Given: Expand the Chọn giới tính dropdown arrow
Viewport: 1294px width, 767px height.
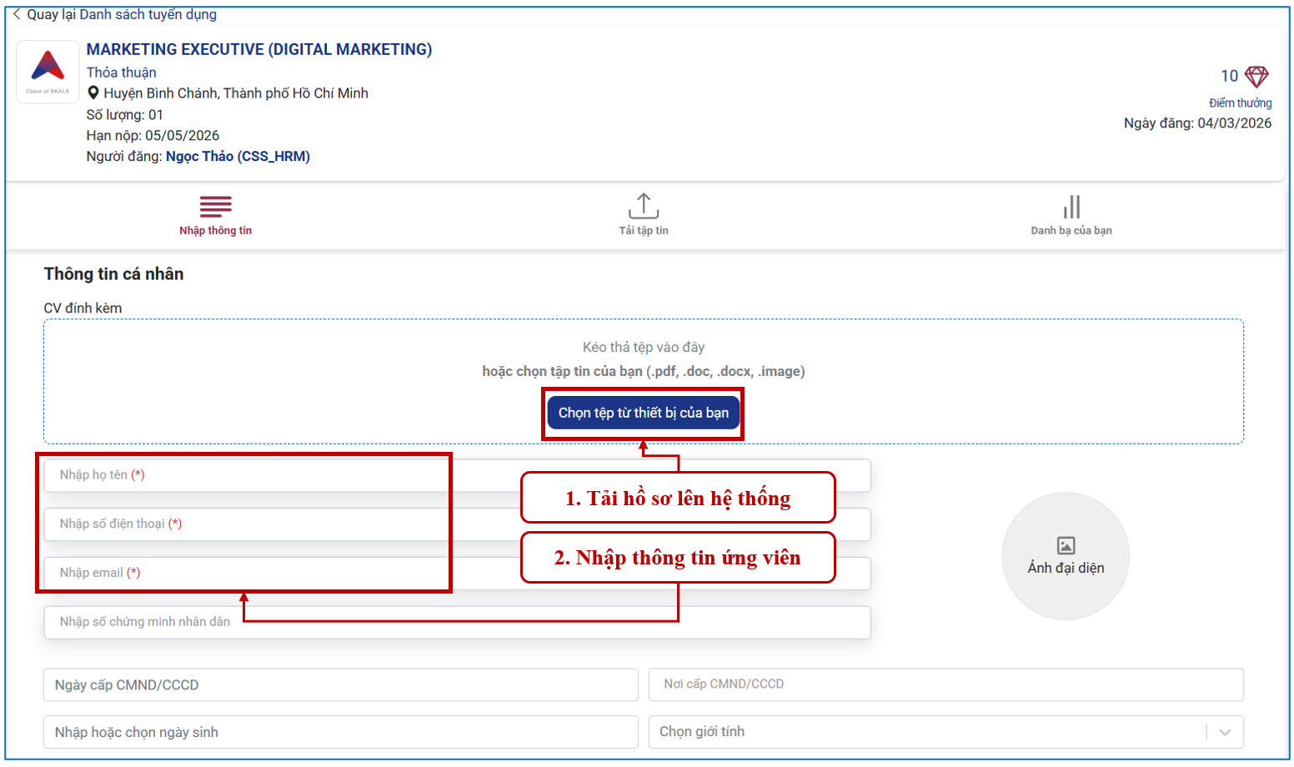Looking at the screenshot, I should (x=1224, y=732).
